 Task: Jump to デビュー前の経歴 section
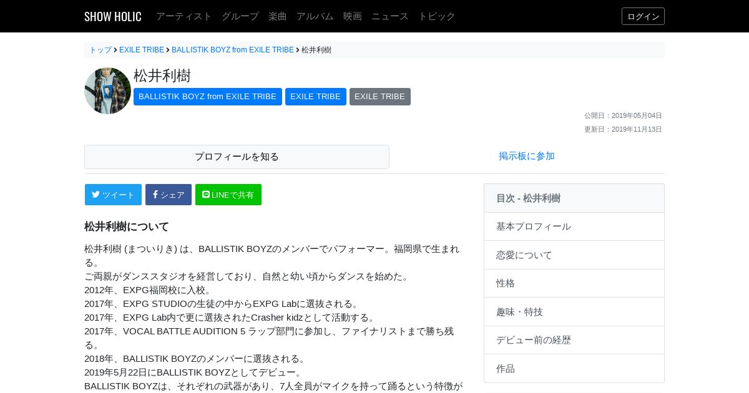click(574, 340)
